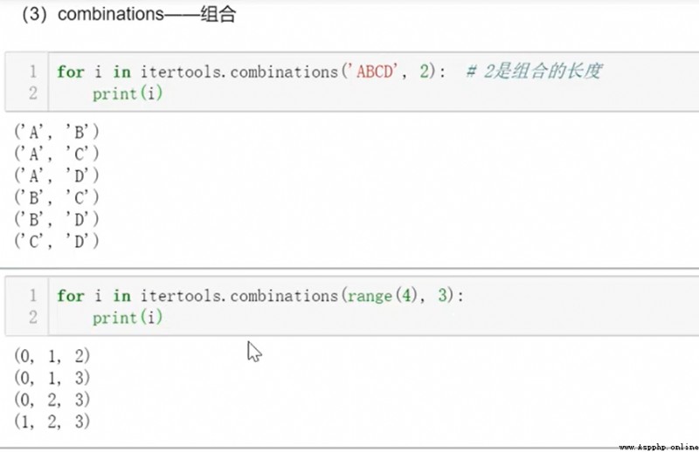Click the second code cell using range(4)
Image resolution: width=699 pixels, height=452 pixels.
(352, 306)
